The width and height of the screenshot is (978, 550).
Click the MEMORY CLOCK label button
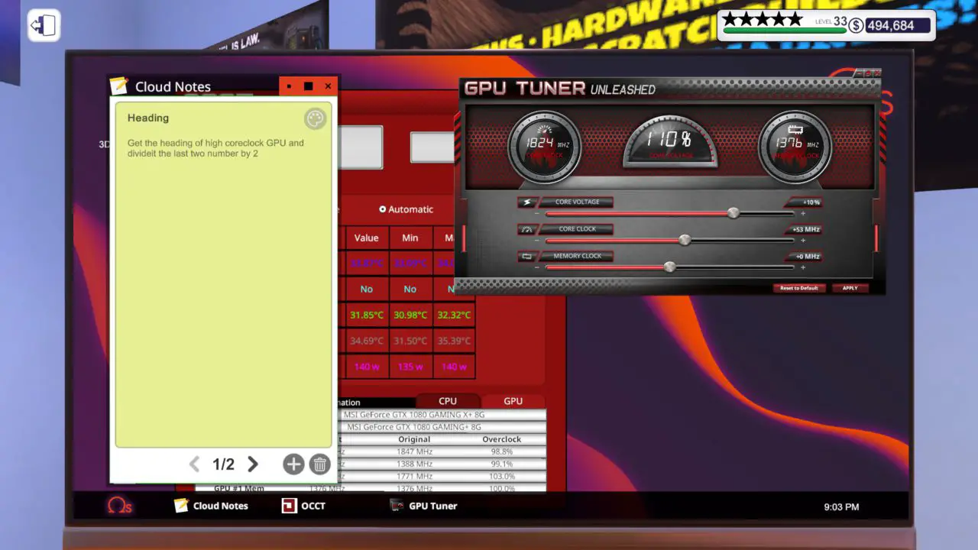(x=578, y=257)
